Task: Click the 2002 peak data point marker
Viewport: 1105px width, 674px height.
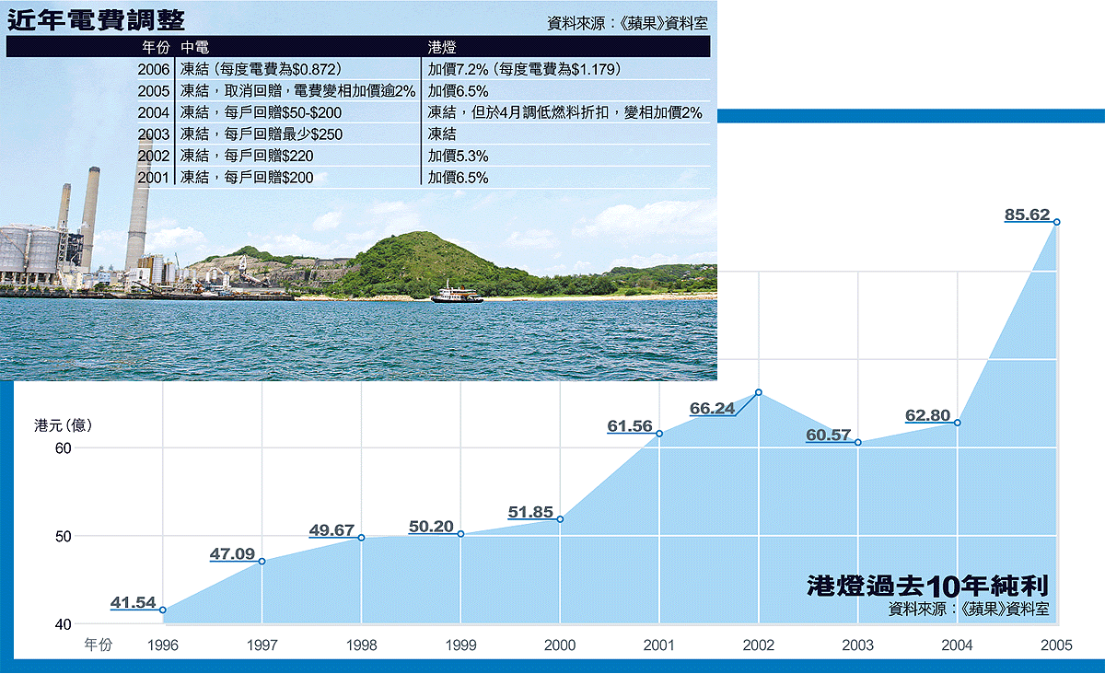Action: click(759, 393)
